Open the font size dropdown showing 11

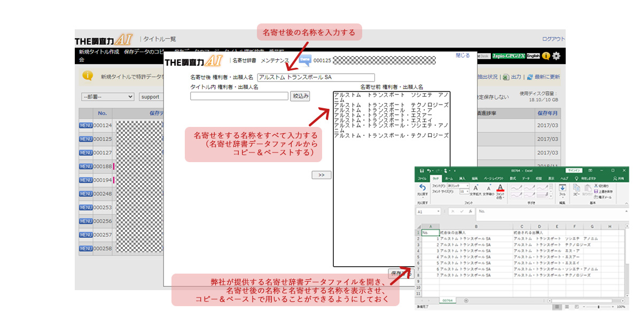(x=467, y=191)
